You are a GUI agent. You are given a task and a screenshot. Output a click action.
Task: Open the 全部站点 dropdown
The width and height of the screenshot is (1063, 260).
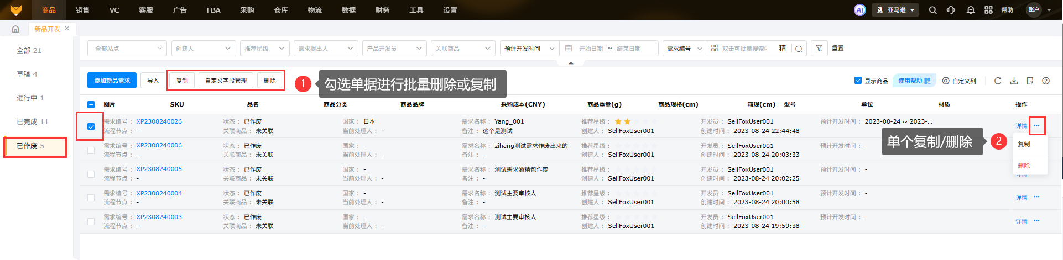[x=127, y=49]
